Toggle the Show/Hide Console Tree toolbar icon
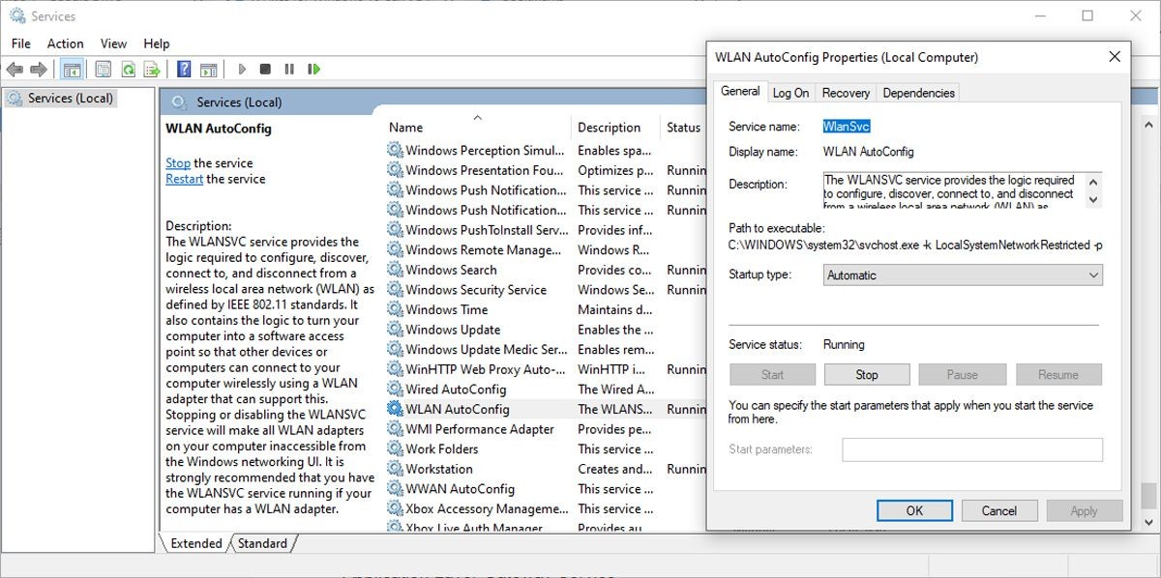This screenshot has height=578, width=1161. click(x=71, y=70)
